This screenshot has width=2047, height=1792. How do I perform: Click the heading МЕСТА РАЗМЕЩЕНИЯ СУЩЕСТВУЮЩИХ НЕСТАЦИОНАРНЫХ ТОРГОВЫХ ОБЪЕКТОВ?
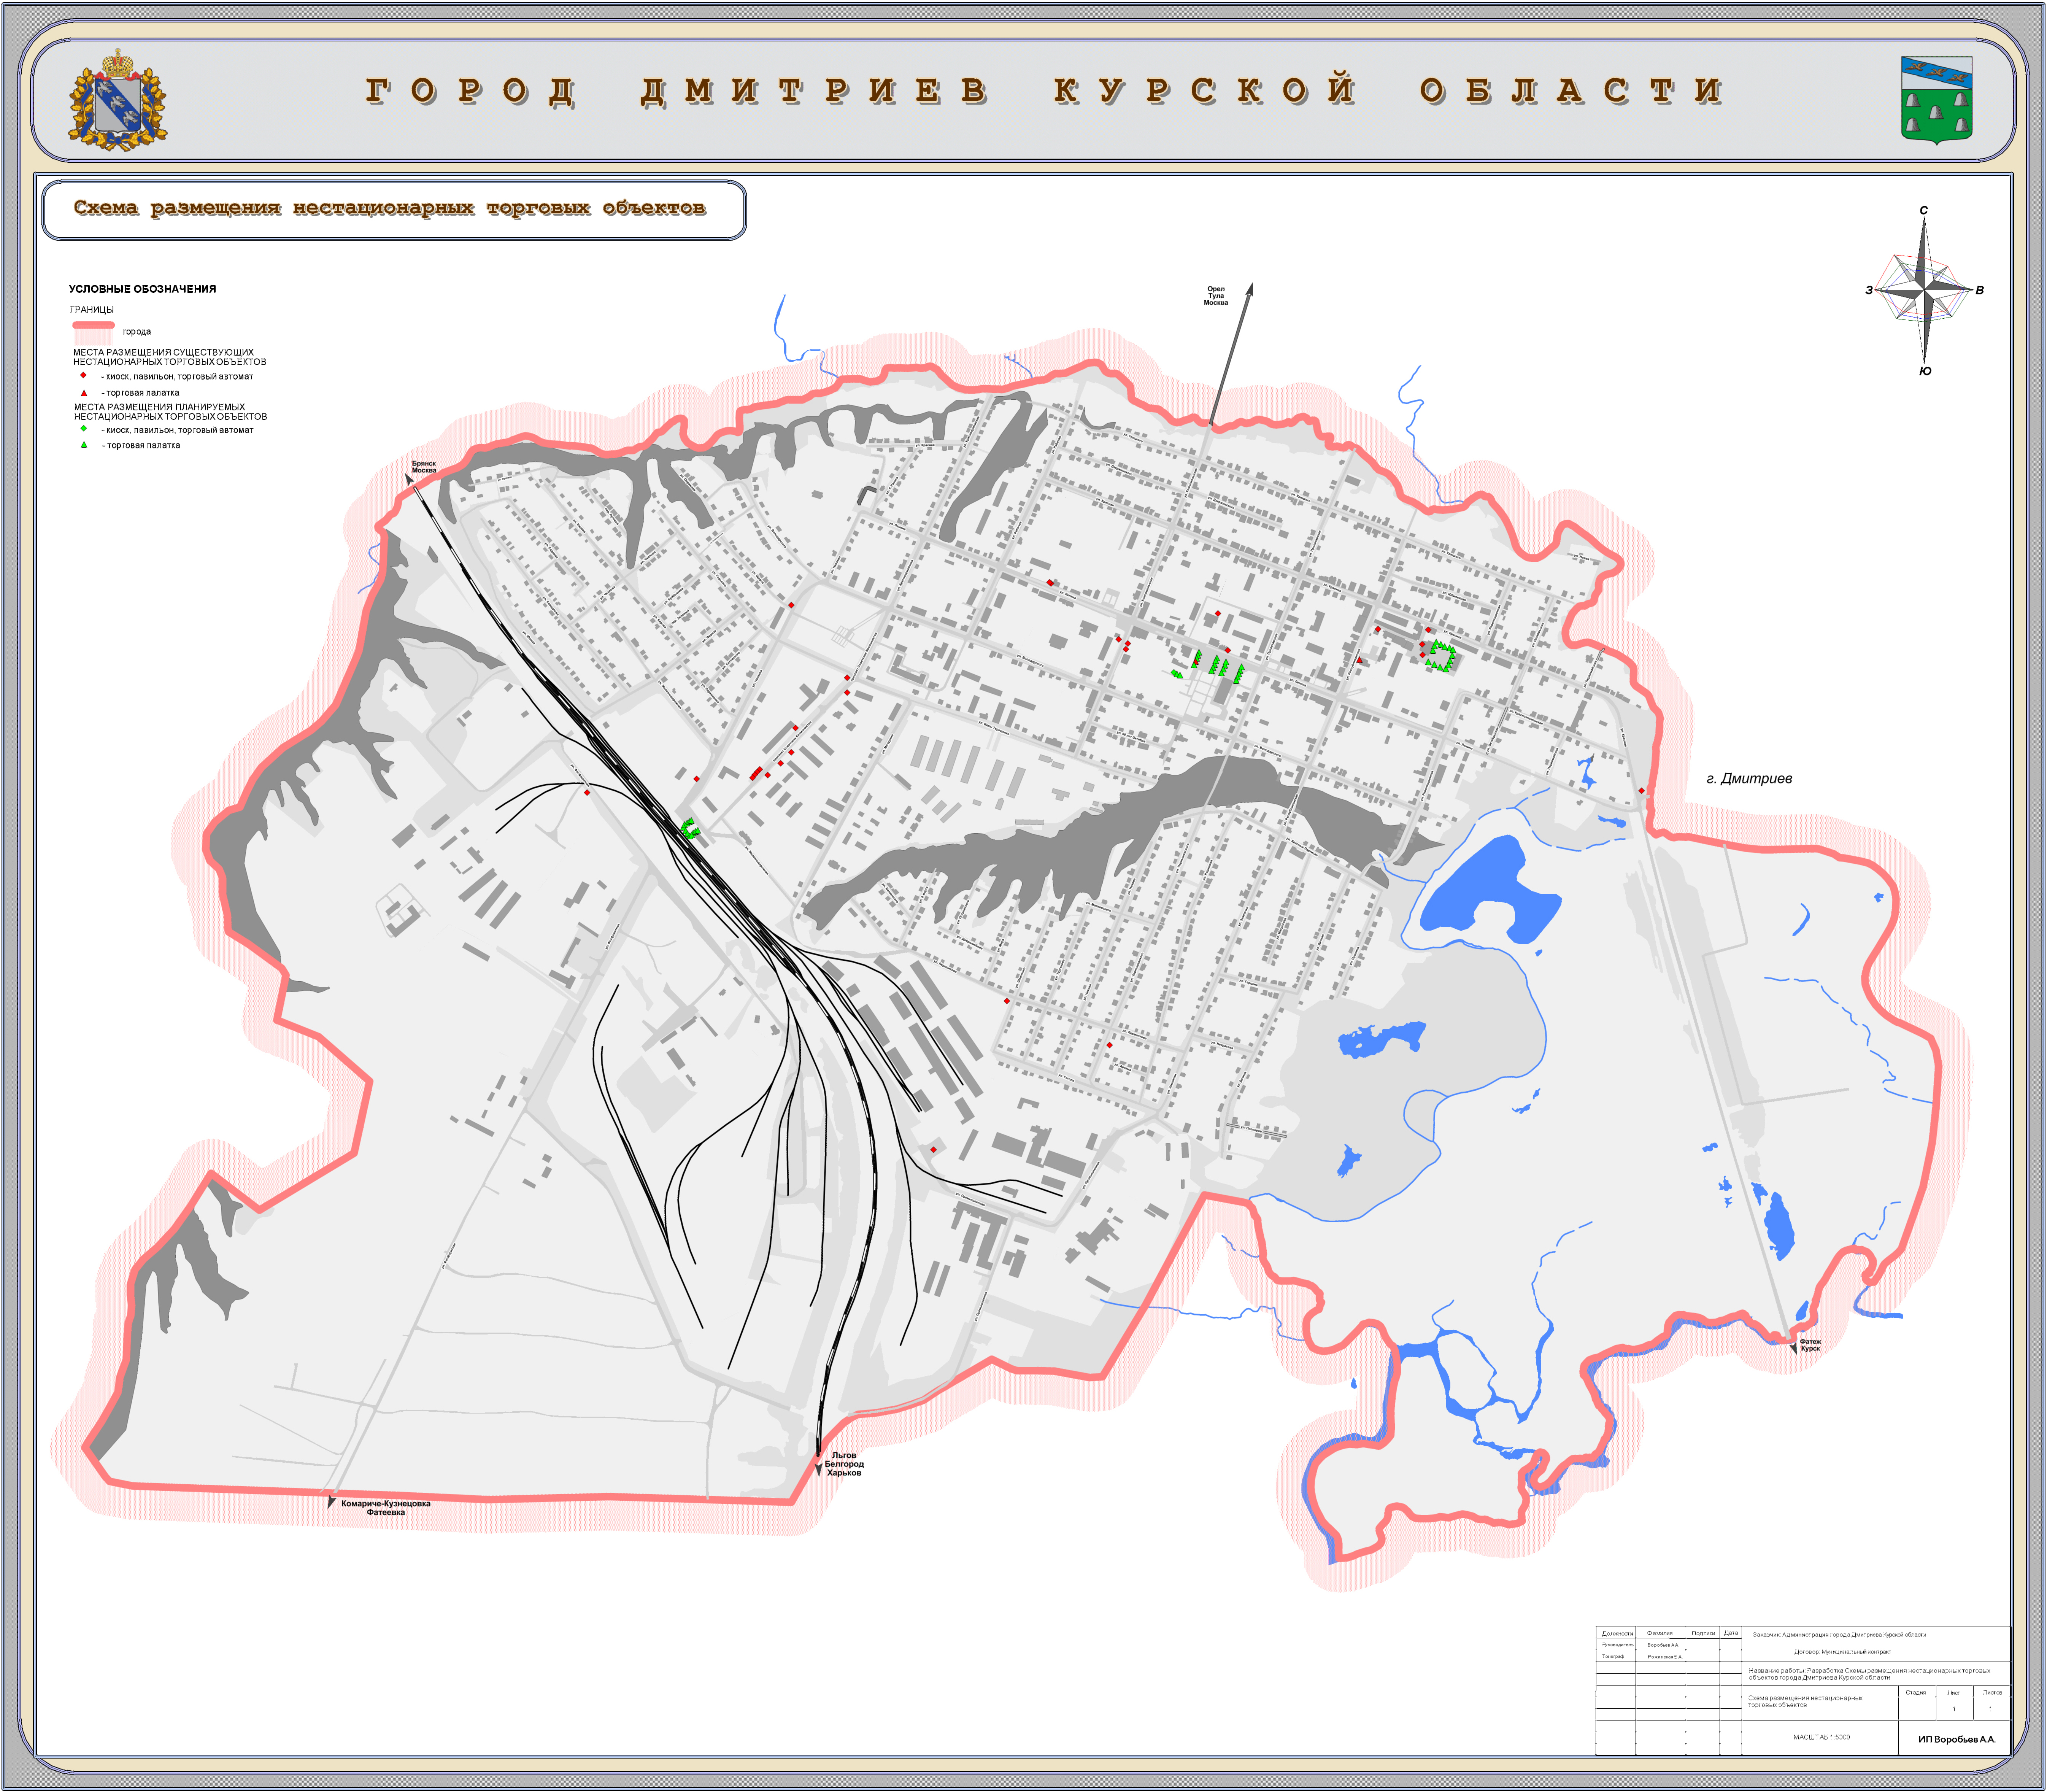(x=170, y=357)
